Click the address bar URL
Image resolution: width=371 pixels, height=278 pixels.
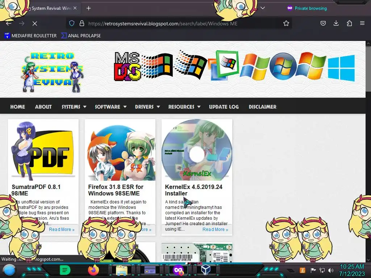pyautogui.click(x=163, y=24)
